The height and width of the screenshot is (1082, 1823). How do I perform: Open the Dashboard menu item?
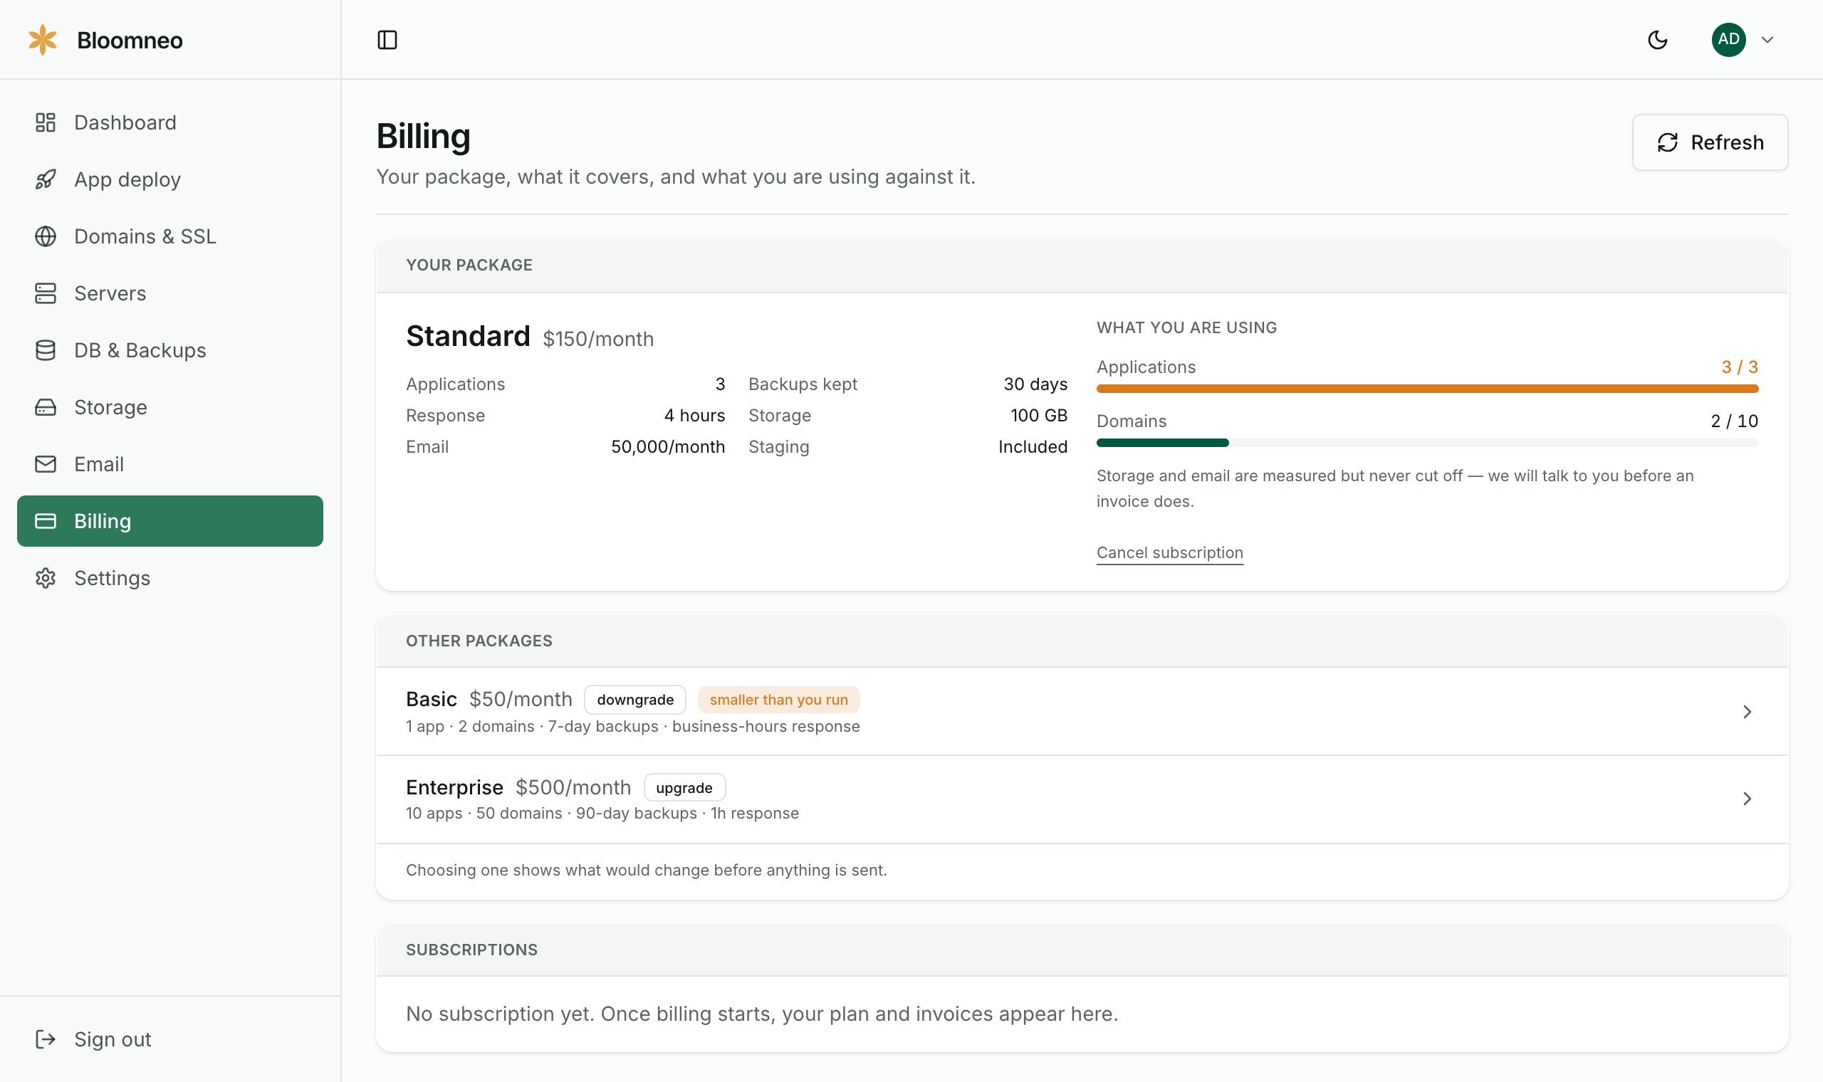coord(170,122)
